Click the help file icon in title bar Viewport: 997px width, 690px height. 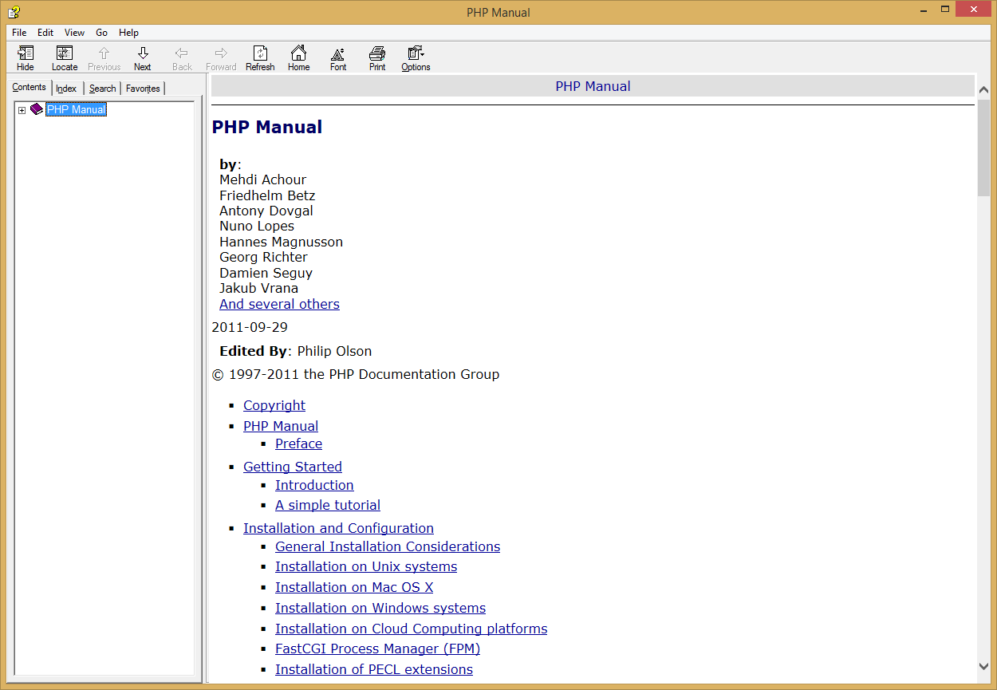click(x=14, y=11)
